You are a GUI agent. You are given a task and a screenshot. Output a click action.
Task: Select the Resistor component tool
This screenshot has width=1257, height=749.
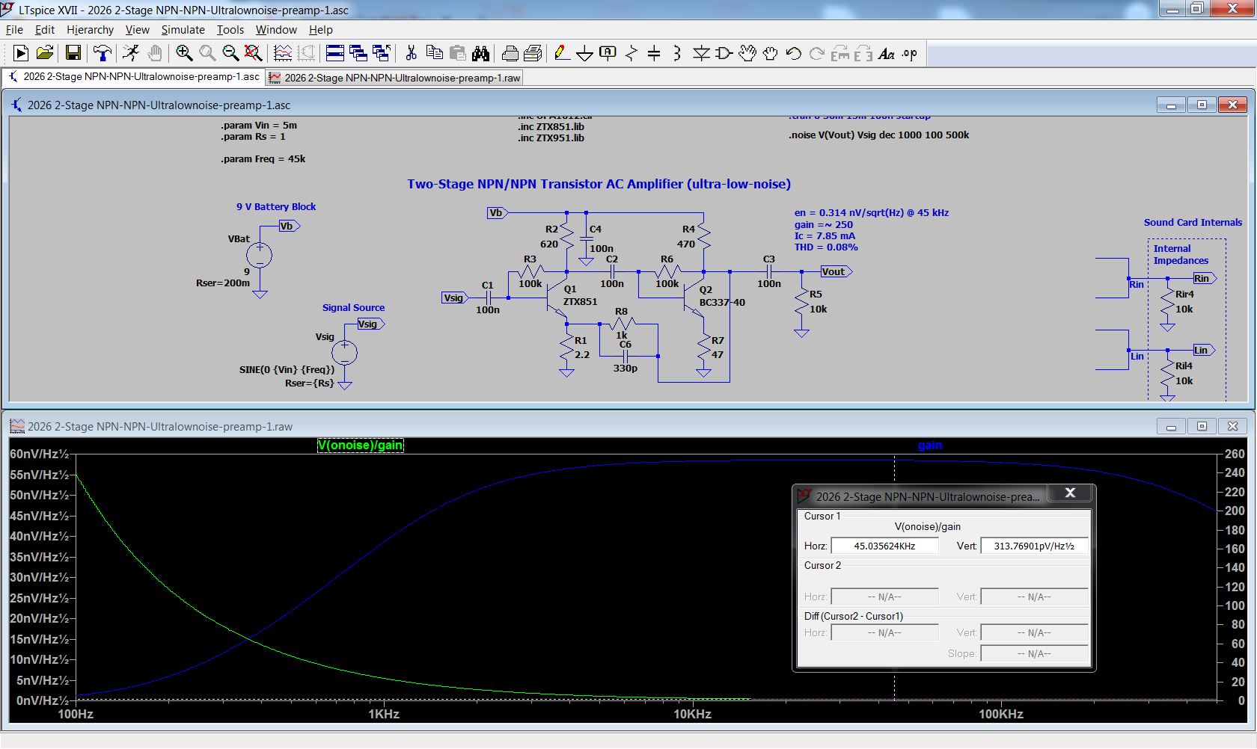click(x=631, y=53)
